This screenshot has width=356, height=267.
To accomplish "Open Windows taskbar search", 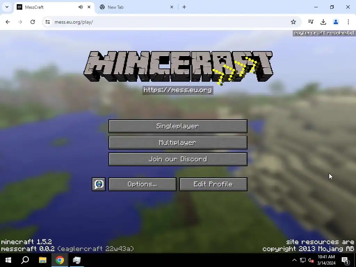I will click(x=25, y=260).
